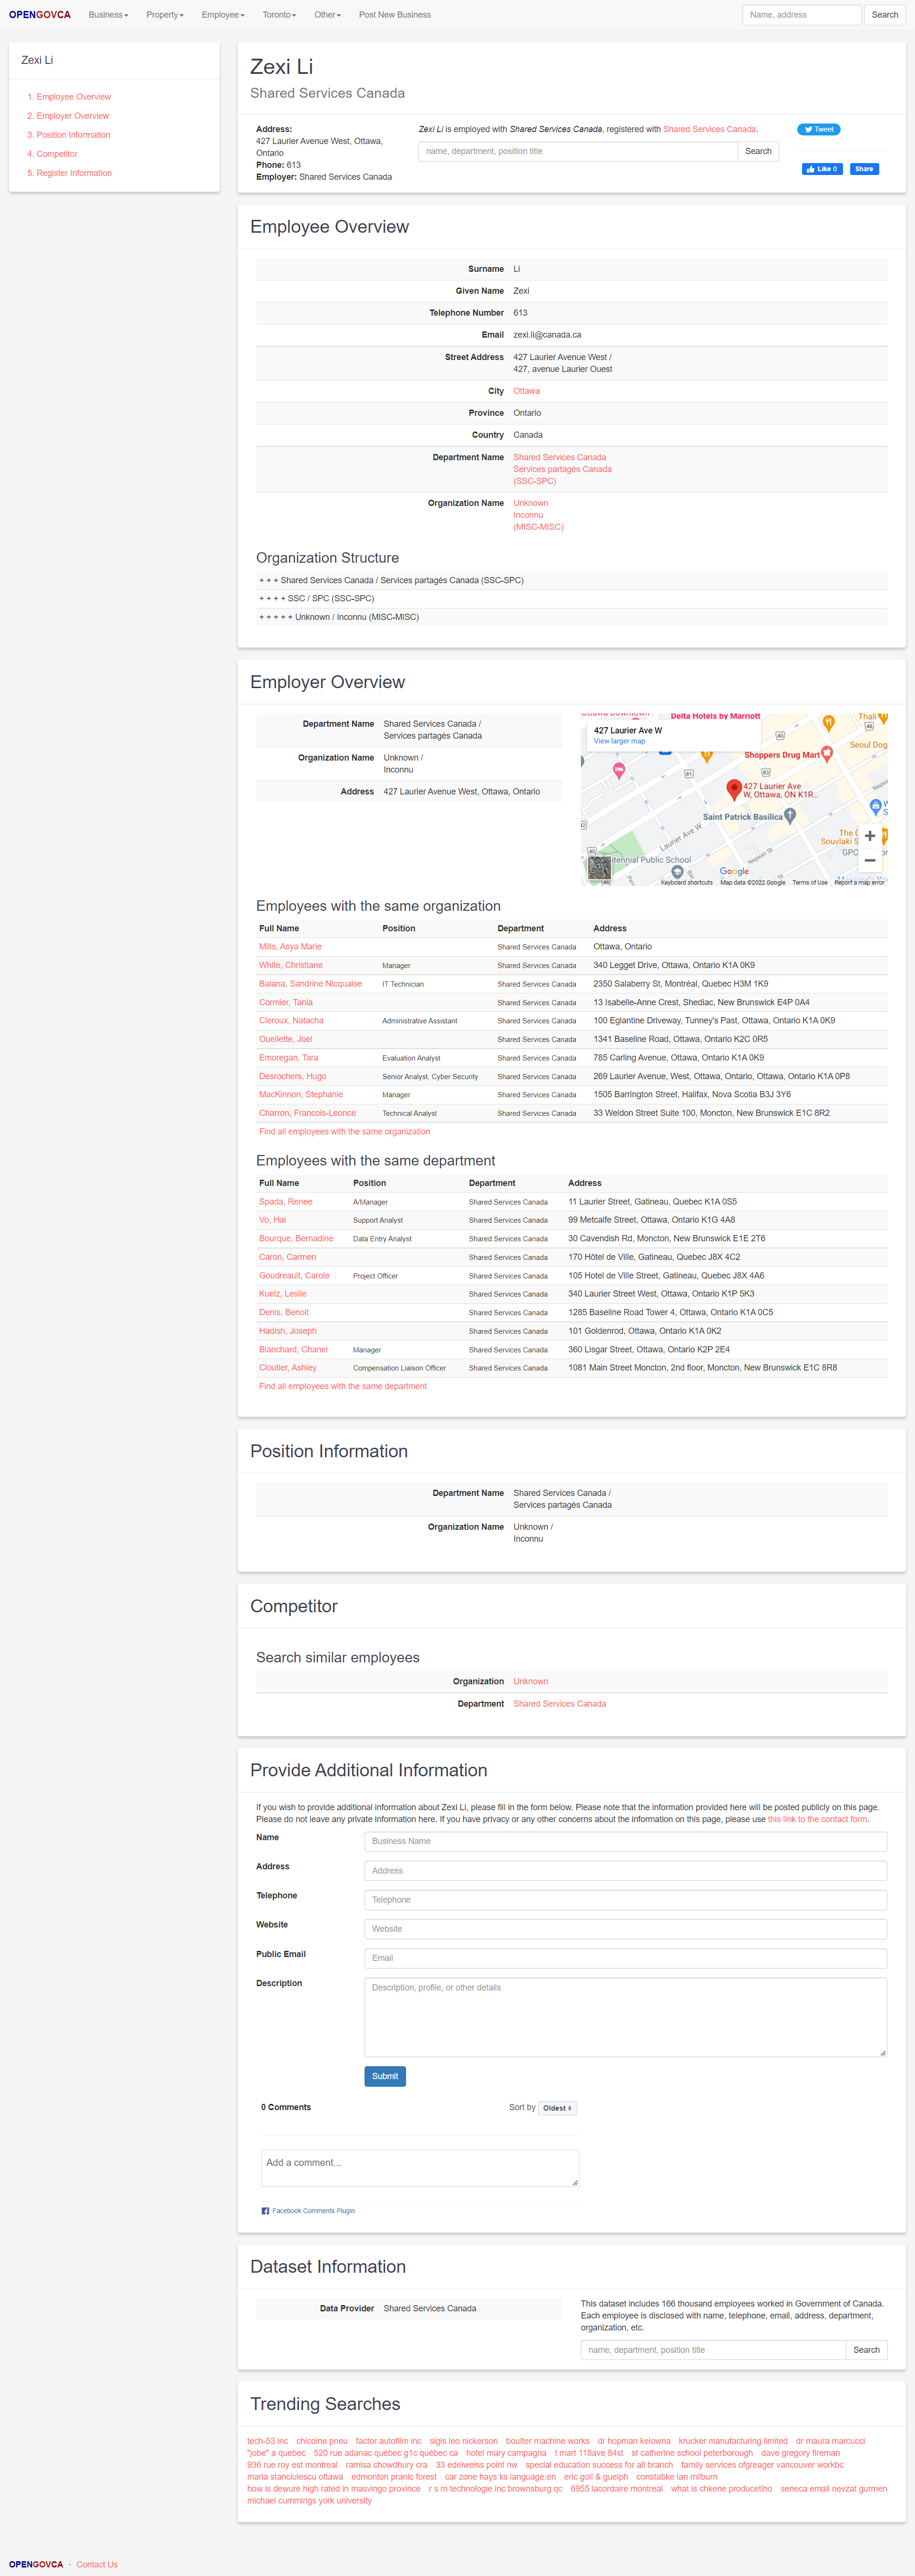Click View larger map link
915x2576 pixels.
click(620, 741)
